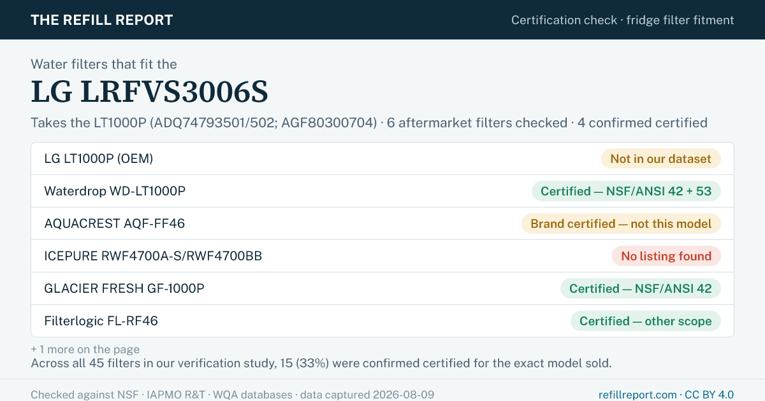
Task: Click 'Certified — NSF/ANSI 42' badge for Glacier Fresh
Action: (x=641, y=288)
